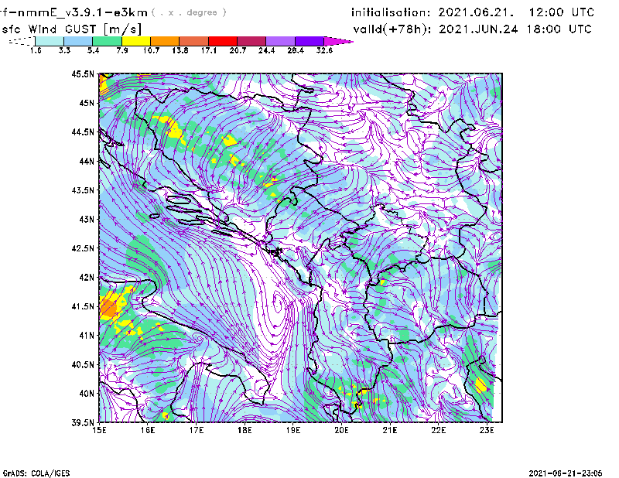The image size is (619, 478).
Task: Click the deep violet legend swatch
Action: click(x=309, y=41)
